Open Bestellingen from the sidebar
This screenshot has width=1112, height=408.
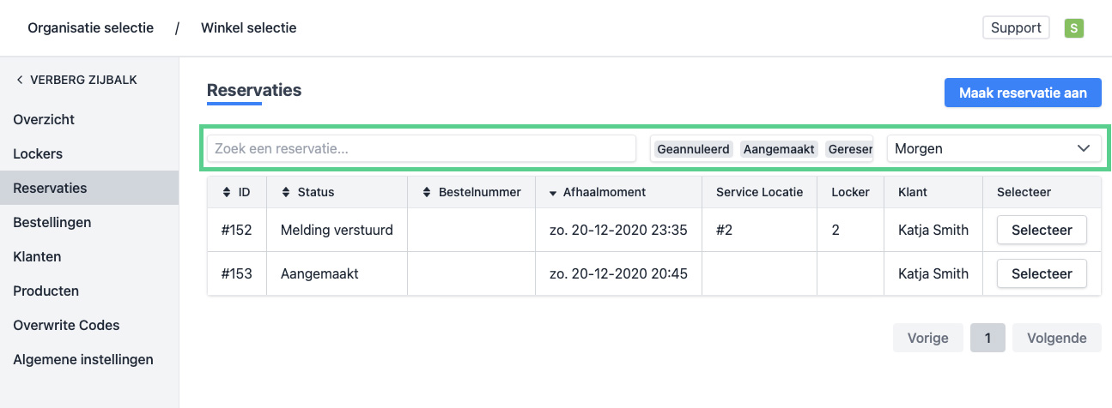[52, 222]
